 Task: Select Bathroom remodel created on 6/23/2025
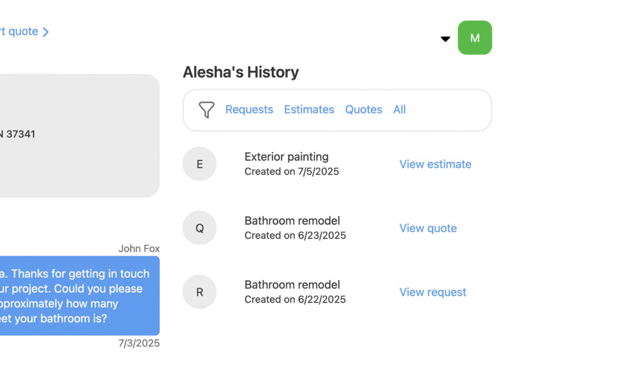pyautogui.click(x=292, y=221)
